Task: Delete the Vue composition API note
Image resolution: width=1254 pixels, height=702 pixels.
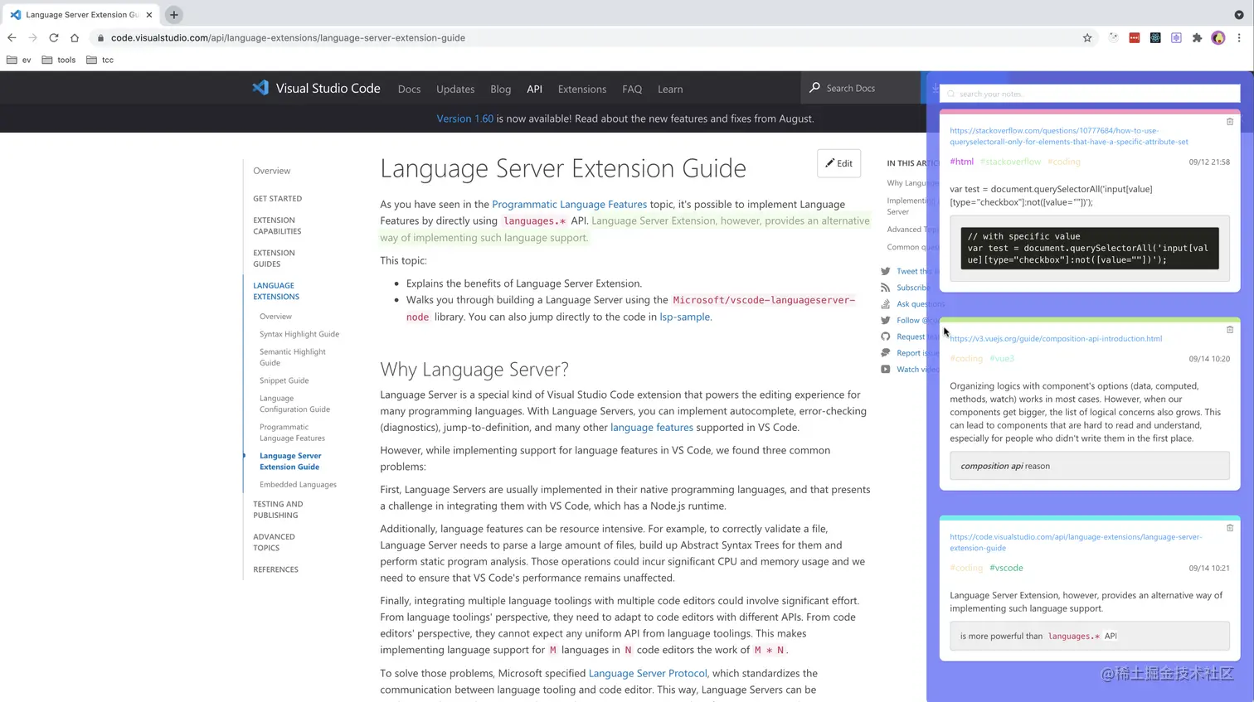Action: (1230, 330)
